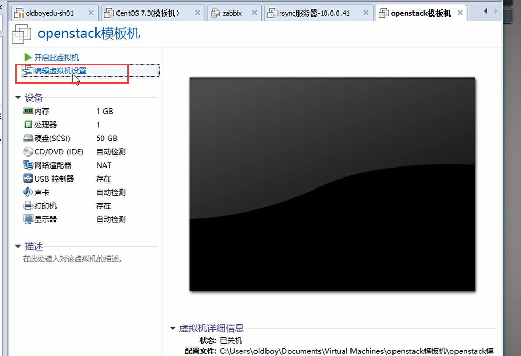Select the network adapter (网络适配器) icon
The width and height of the screenshot is (521, 356).
(28, 165)
